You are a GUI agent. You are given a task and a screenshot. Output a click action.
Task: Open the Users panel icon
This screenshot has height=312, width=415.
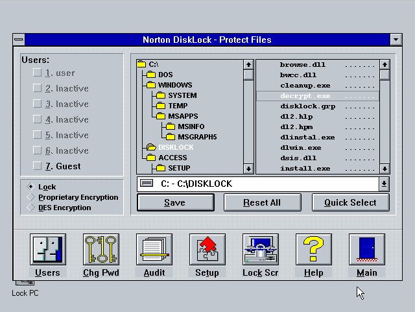48,249
